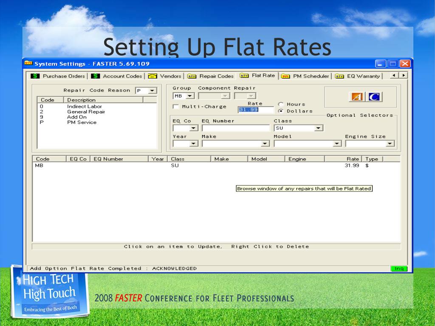Click the blue C clear button
Viewport: 435px width, 326px height.
click(x=374, y=97)
